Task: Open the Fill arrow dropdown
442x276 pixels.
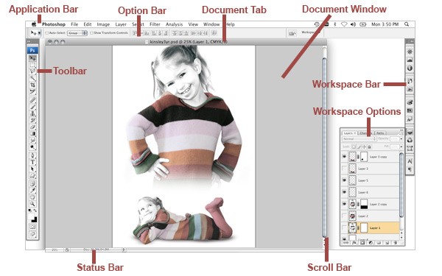Action: 401,146
